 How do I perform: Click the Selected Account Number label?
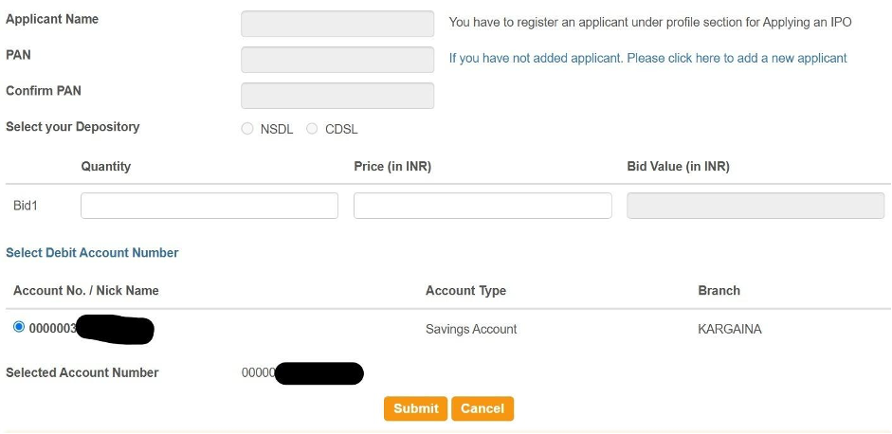point(82,373)
